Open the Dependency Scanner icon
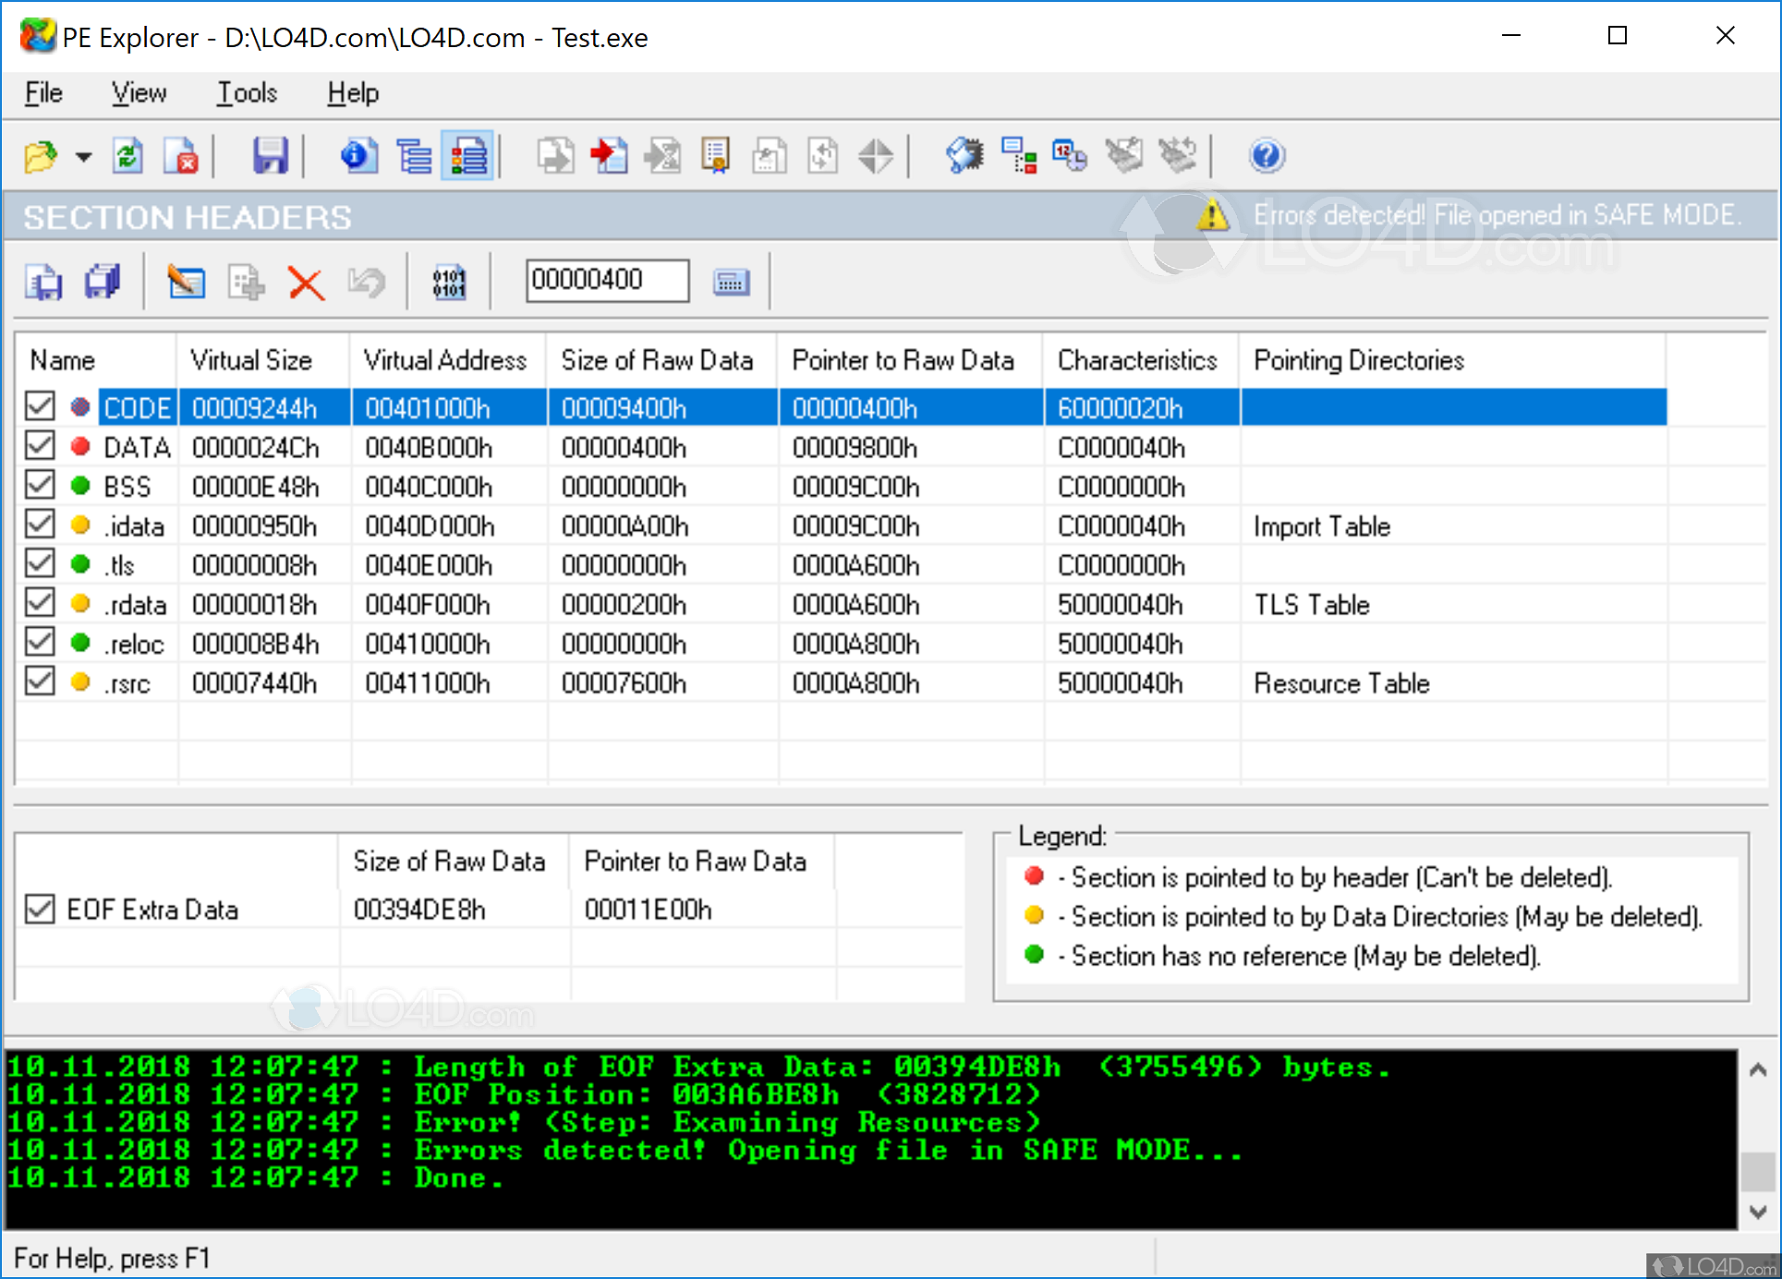The height and width of the screenshot is (1279, 1782). (1018, 156)
